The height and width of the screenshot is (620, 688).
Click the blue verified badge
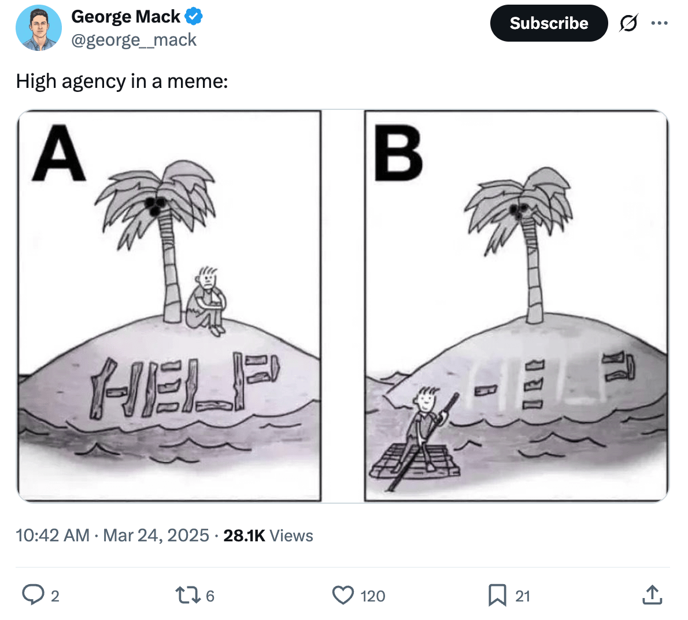click(x=194, y=17)
